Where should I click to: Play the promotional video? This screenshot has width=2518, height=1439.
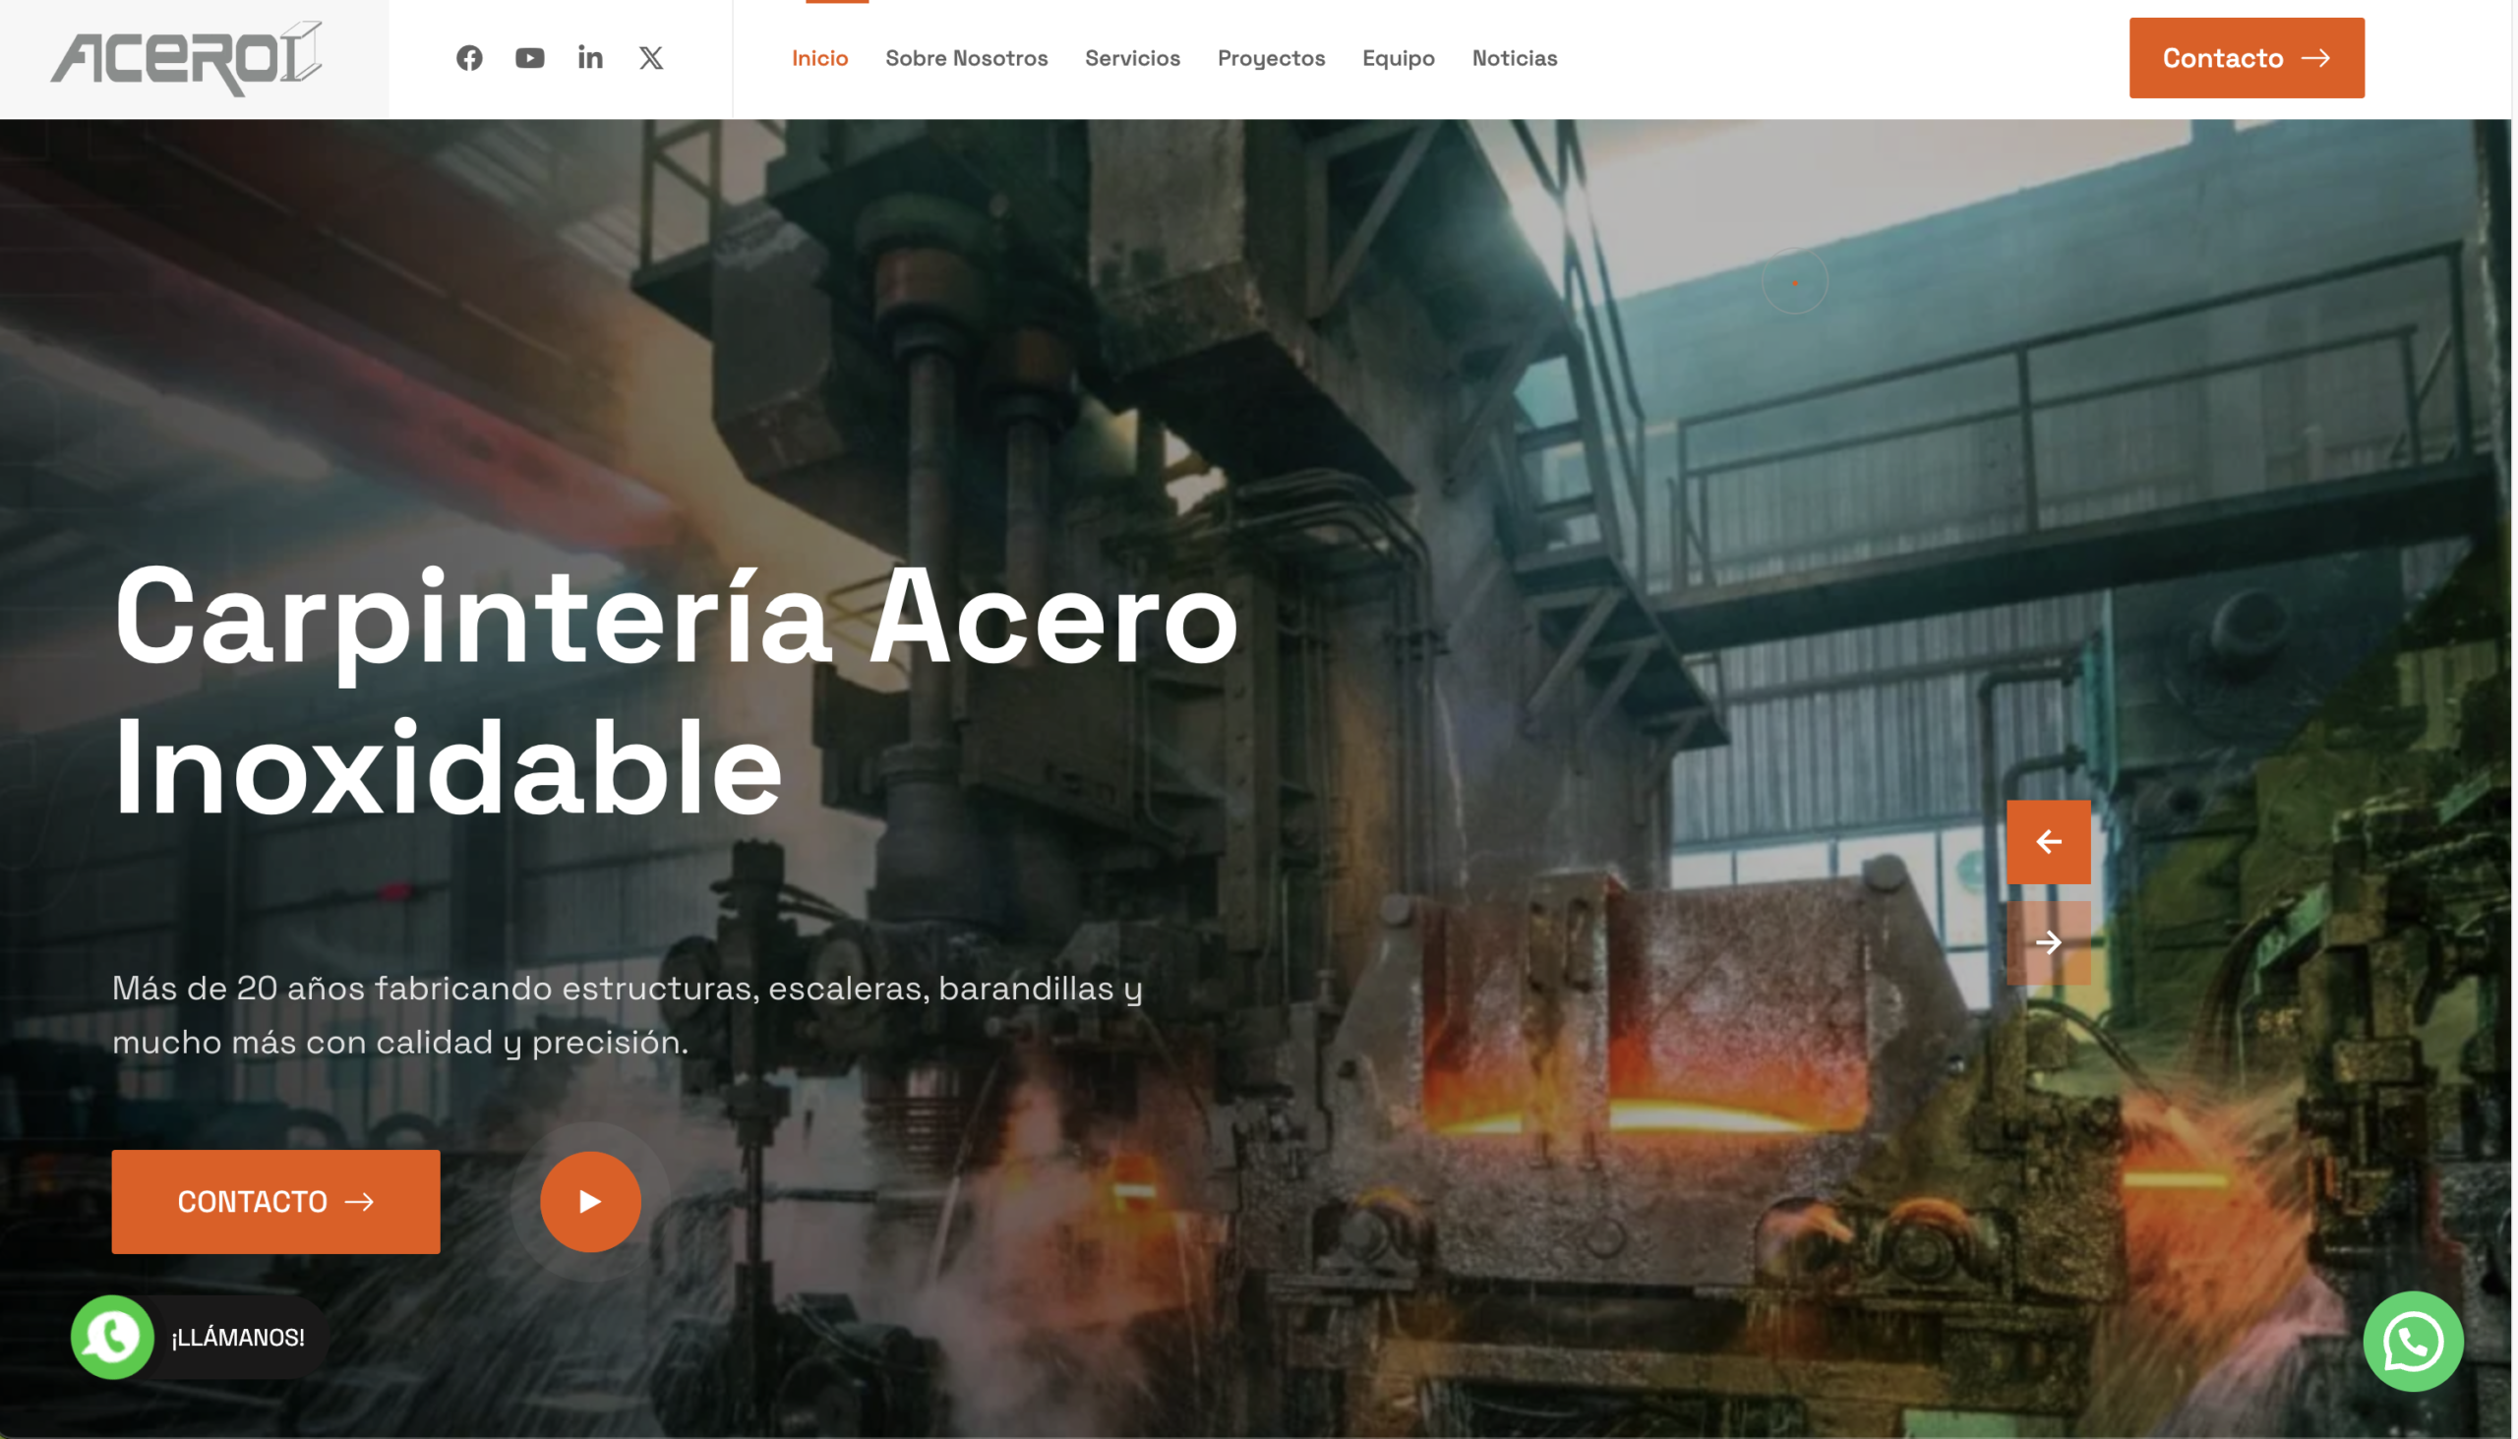[x=590, y=1201]
